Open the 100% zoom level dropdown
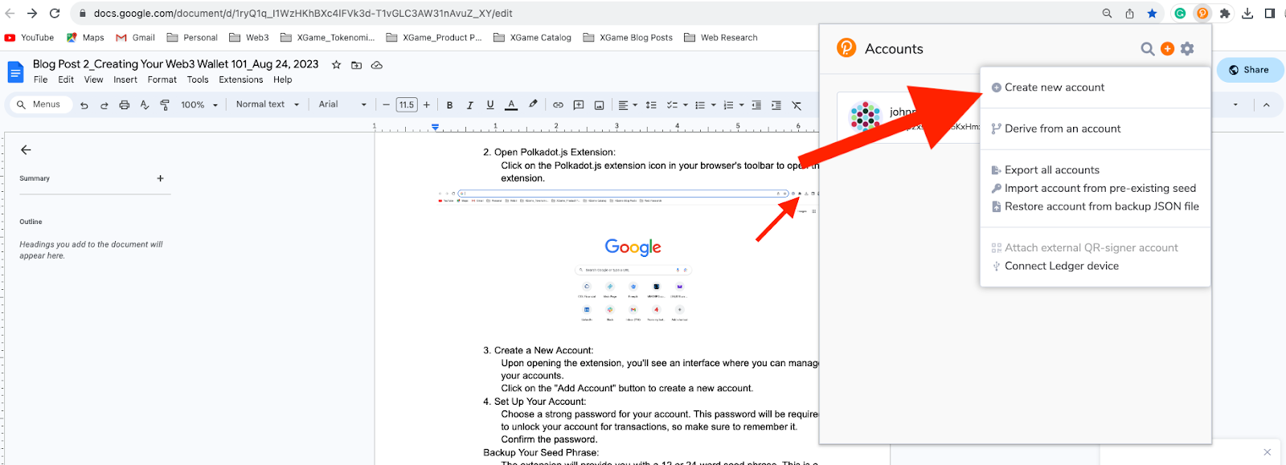The height and width of the screenshot is (465, 1286). [199, 105]
